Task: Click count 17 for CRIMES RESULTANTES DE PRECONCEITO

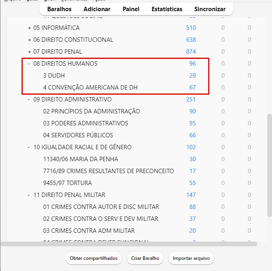Action: click(x=192, y=171)
